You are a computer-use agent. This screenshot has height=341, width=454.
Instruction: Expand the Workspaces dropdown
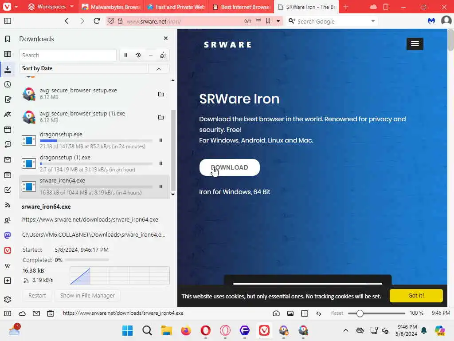[51, 7]
